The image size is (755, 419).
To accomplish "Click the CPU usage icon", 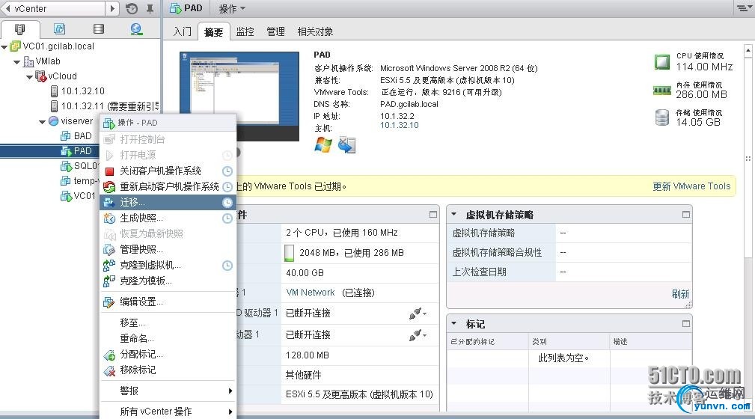I will click(662, 62).
